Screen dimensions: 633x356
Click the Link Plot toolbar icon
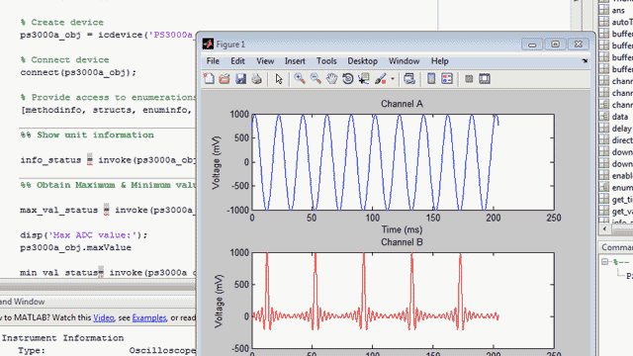pyautogui.click(x=409, y=79)
